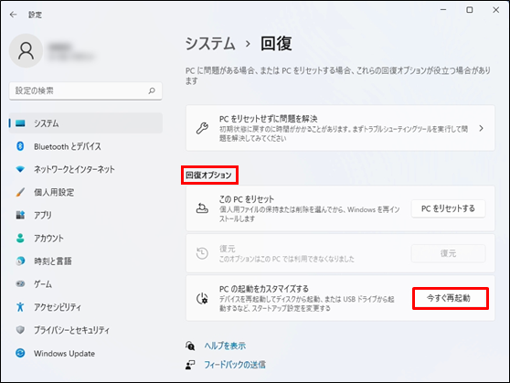
Task: Expand PC をリセットせずに問題を解決 chevron
Action: click(x=481, y=128)
